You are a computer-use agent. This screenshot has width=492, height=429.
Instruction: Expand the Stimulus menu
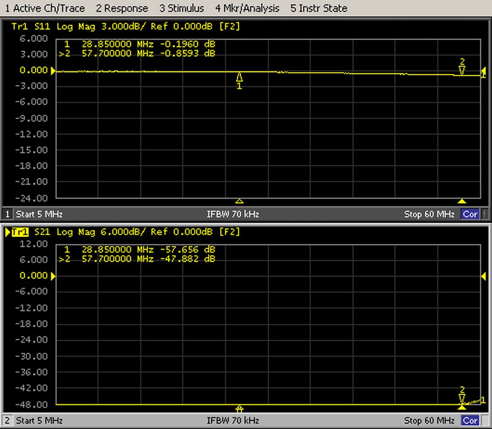click(182, 8)
